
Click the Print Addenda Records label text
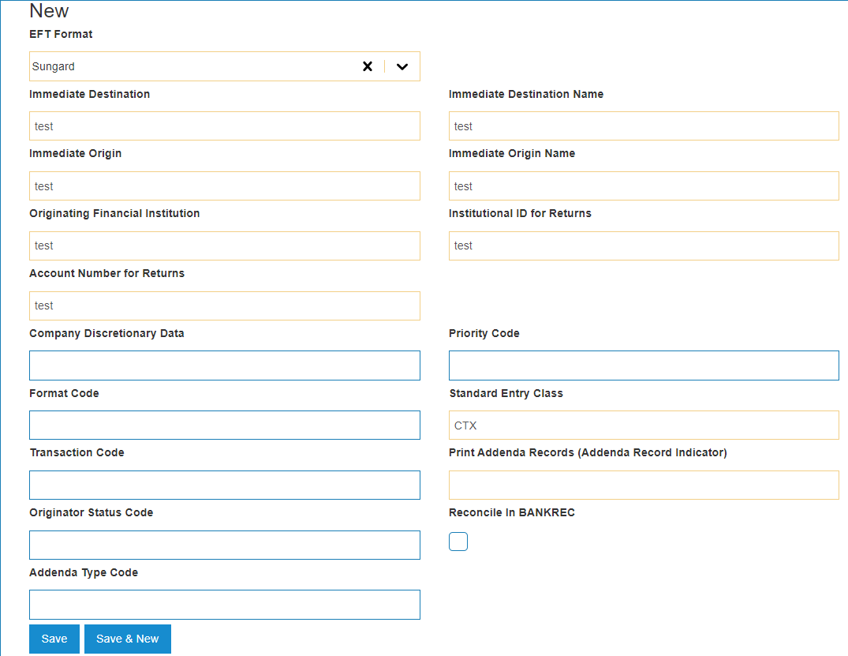click(x=588, y=452)
